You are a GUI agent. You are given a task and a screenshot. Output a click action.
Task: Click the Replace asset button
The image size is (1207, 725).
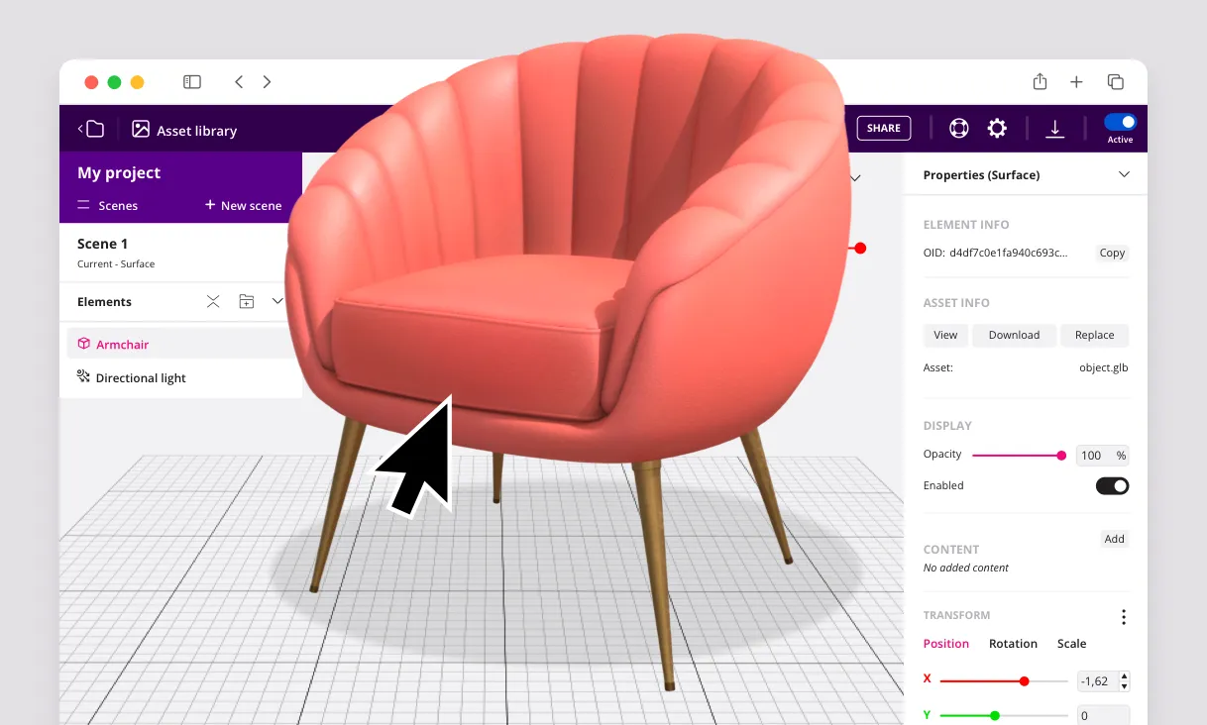1094,335
